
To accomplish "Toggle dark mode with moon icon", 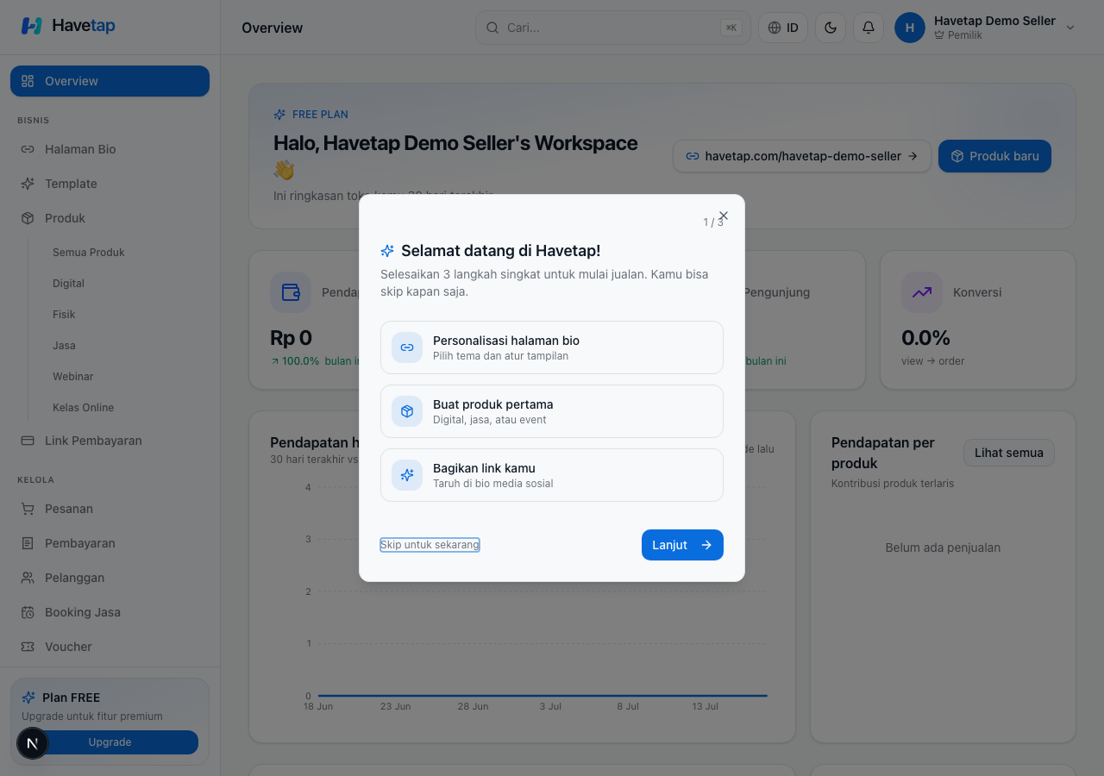I will coord(831,28).
